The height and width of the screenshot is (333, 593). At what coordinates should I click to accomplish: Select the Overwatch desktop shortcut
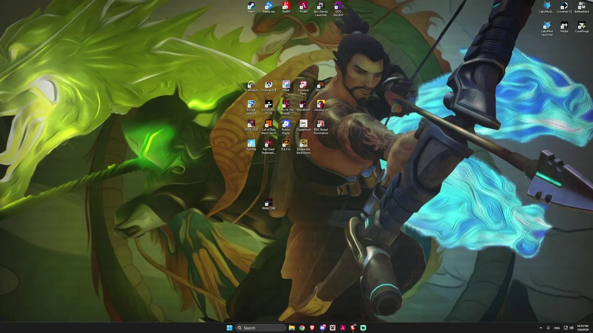tap(251, 86)
